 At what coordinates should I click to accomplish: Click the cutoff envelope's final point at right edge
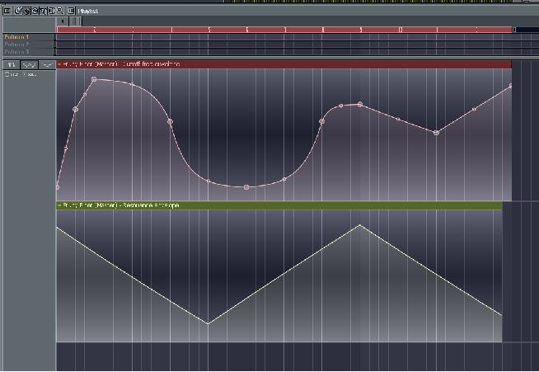510,86
